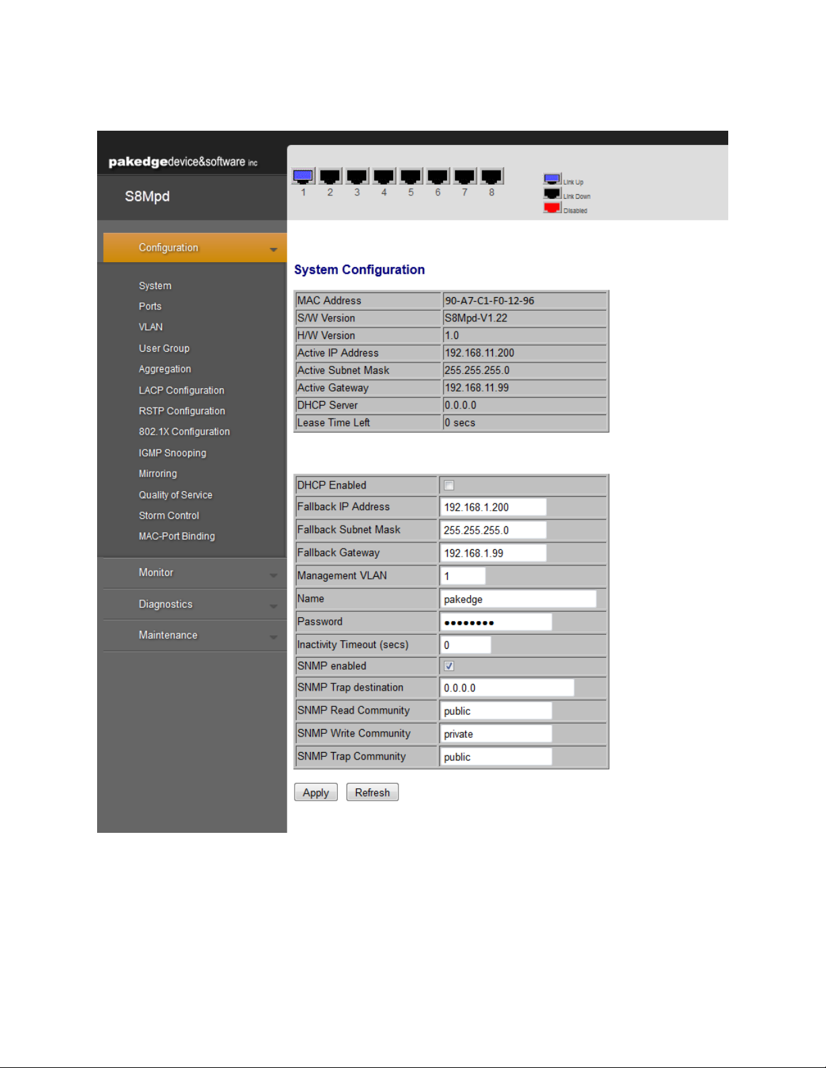The width and height of the screenshot is (826, 1068).
Task: Expand the Maintenance menu section
Action: 195,635
